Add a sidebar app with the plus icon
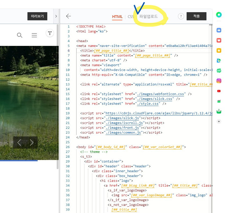Image resolution: width=225 pixels, height=213 pixels. tap(219, 121)
